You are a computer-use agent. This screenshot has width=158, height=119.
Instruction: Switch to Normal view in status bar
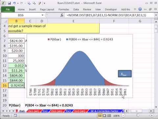pos(100,115)
